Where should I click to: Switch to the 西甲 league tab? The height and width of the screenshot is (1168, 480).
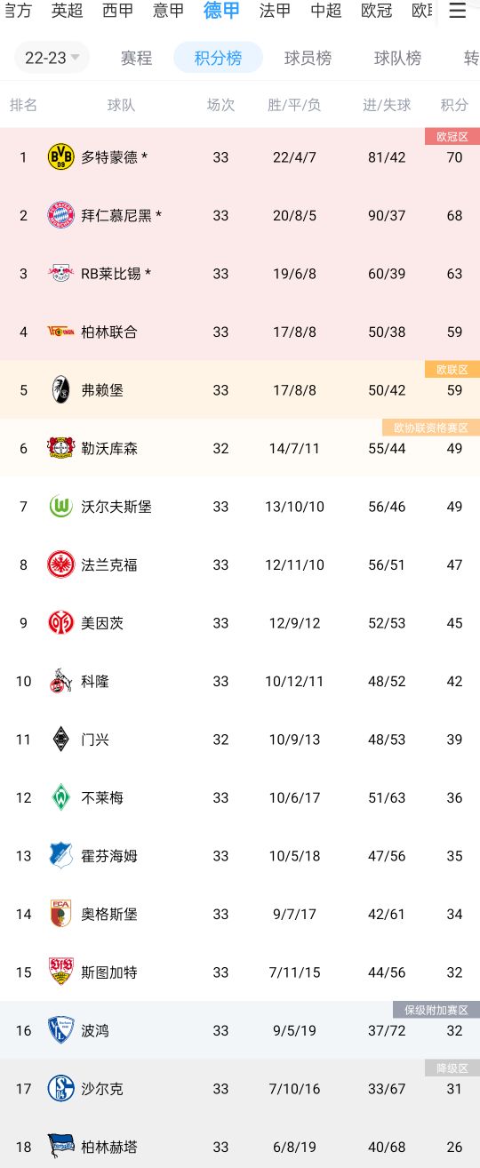tap(117, 11)
